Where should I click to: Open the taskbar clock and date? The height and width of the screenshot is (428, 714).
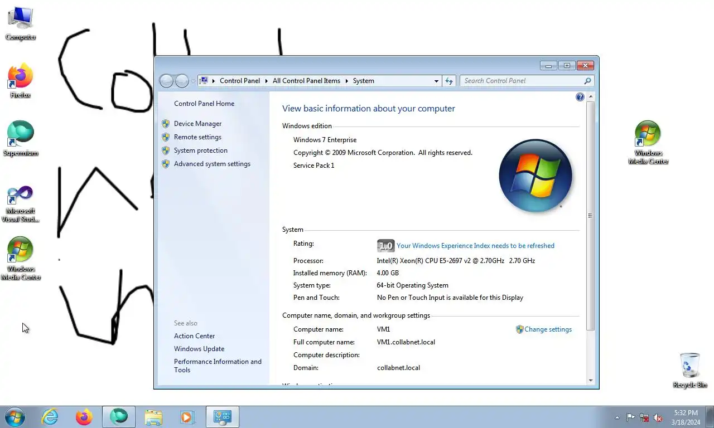[x=686, y=417]
